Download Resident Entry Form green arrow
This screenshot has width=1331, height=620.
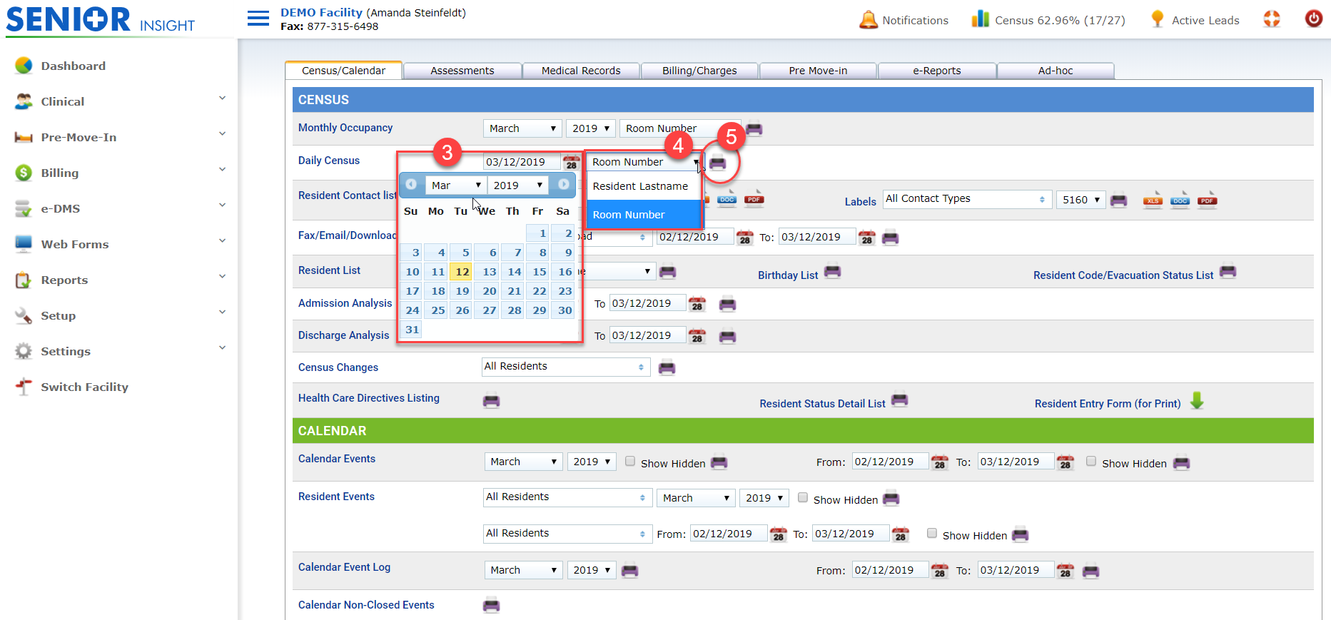click(x=1198, y=401)
